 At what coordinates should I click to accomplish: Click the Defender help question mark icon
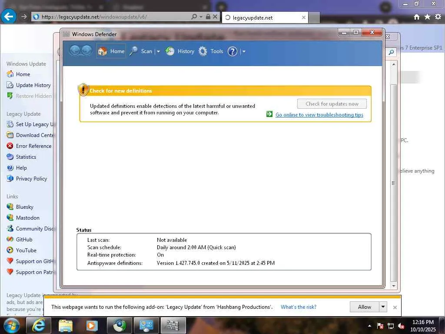(x=232, y=51)
